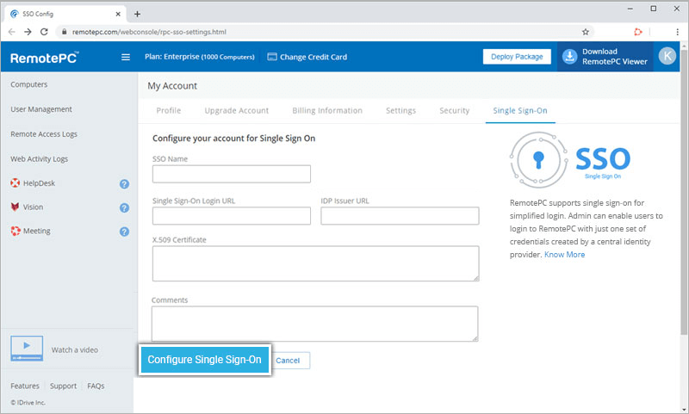Click the Meeting sidebar label
This screenshot has width=689, height=414.
37,231
